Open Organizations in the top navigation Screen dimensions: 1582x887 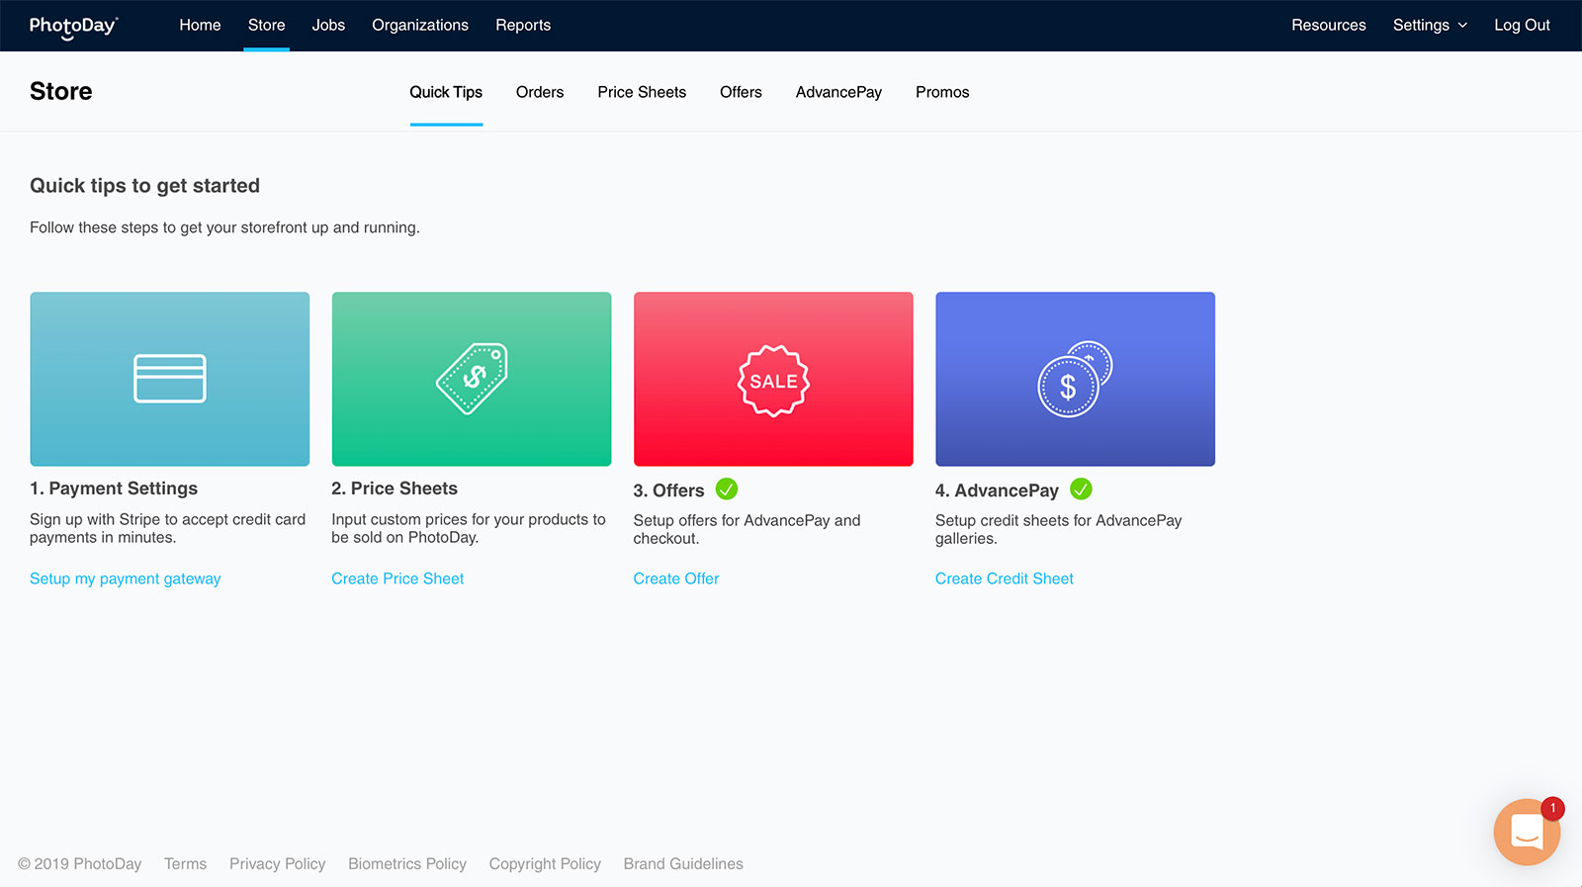click(x=420, y=26)
